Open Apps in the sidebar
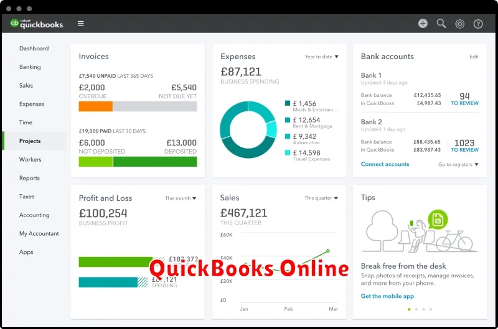The height and width of the screenshot is (329, 498). click(26, 253)
